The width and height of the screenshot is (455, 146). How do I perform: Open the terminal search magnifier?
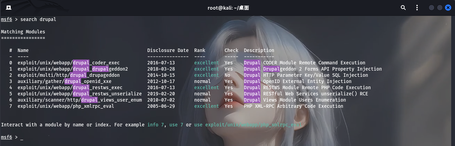pyautogui.click(x=403, y=7)
